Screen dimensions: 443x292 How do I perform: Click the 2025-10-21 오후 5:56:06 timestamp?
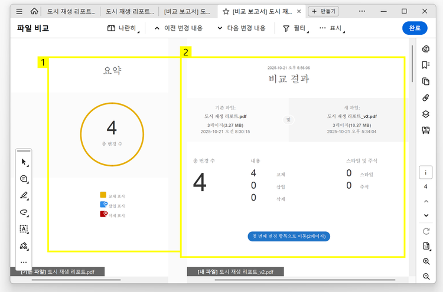289,68
